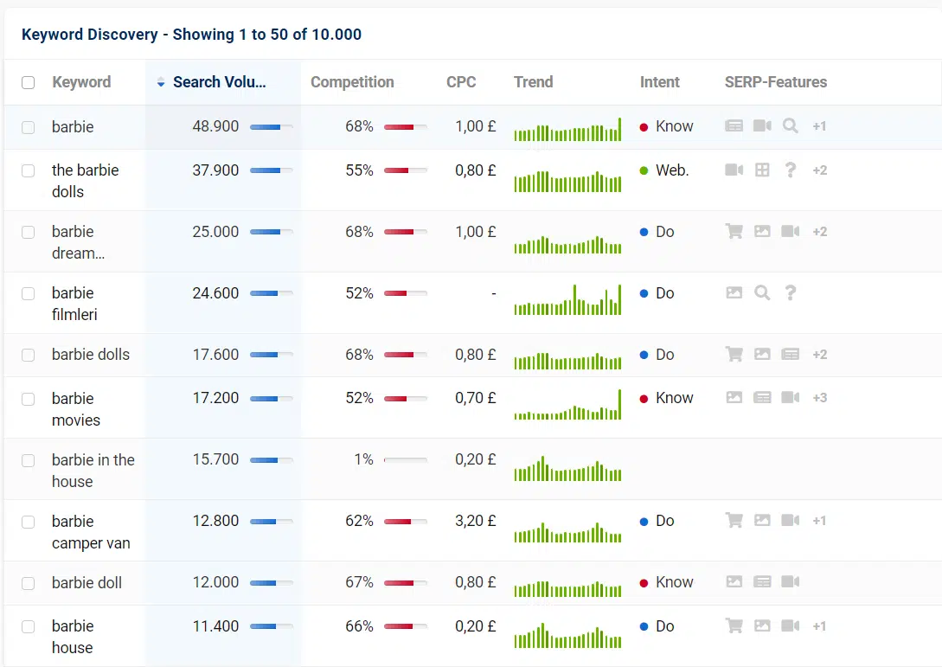Click the question mark icon for barbie filmleri
The width and height of the screenshot is (942, 667).
point(790,293)
